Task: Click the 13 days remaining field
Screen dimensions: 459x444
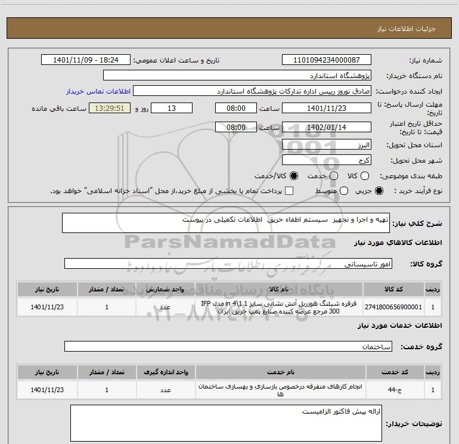Action: 172,108
